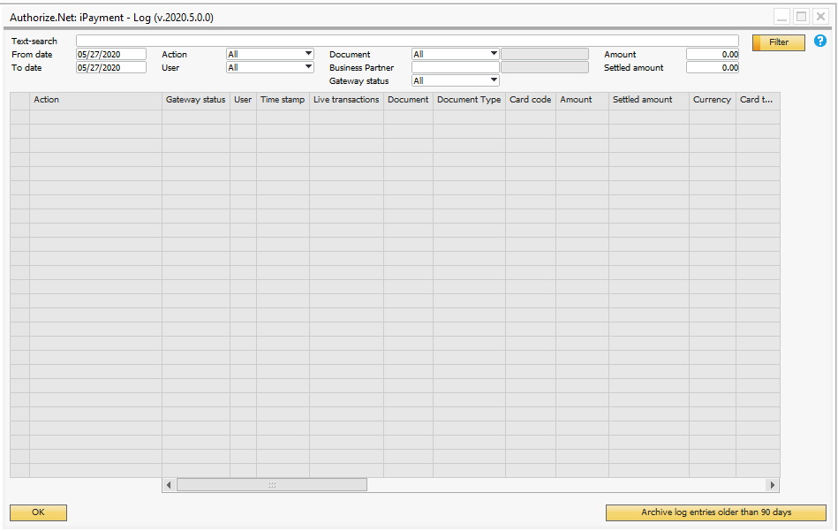Image resolution: width=838 pixels, height=531 pixels.
Task: Sort by the Document column header
Action: pos(408,100)
